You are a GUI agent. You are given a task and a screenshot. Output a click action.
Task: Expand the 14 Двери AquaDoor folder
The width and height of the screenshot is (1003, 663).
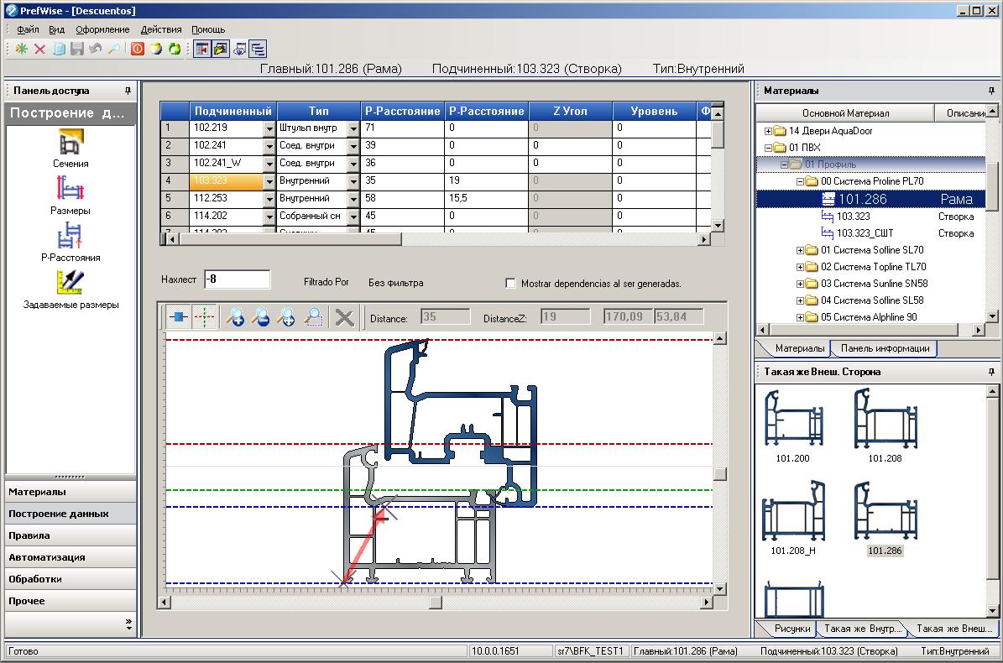pos(768,131)
